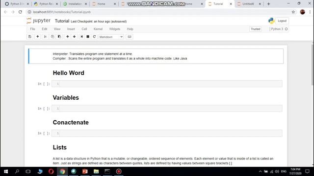314x176 pixels.
Task: Click the volume speaker icon in system tray
Action: coord(277,172)
